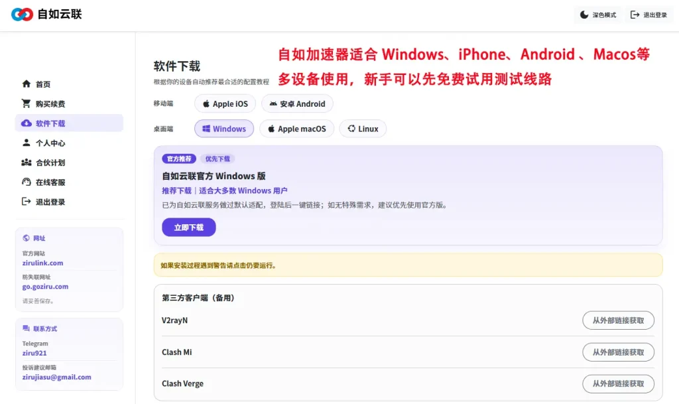Click the 官方推荐 badge

pos(179,159)
